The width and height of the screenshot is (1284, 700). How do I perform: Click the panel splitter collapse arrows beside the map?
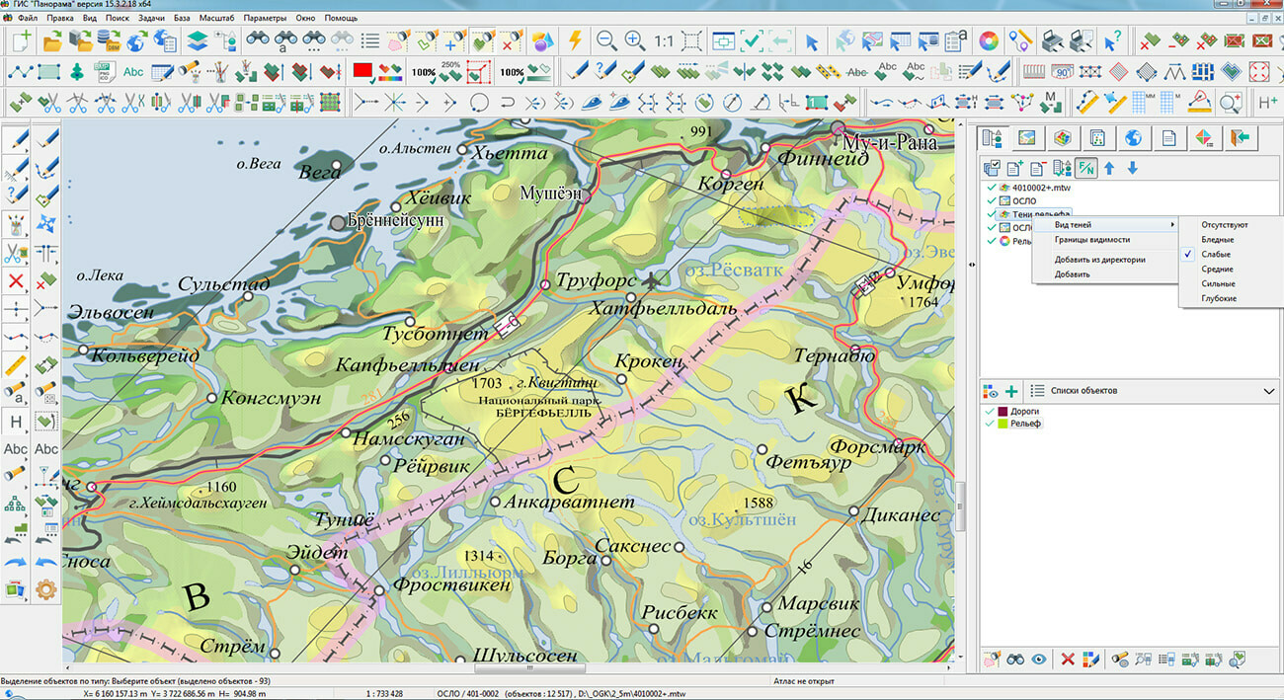pos(972,264)
